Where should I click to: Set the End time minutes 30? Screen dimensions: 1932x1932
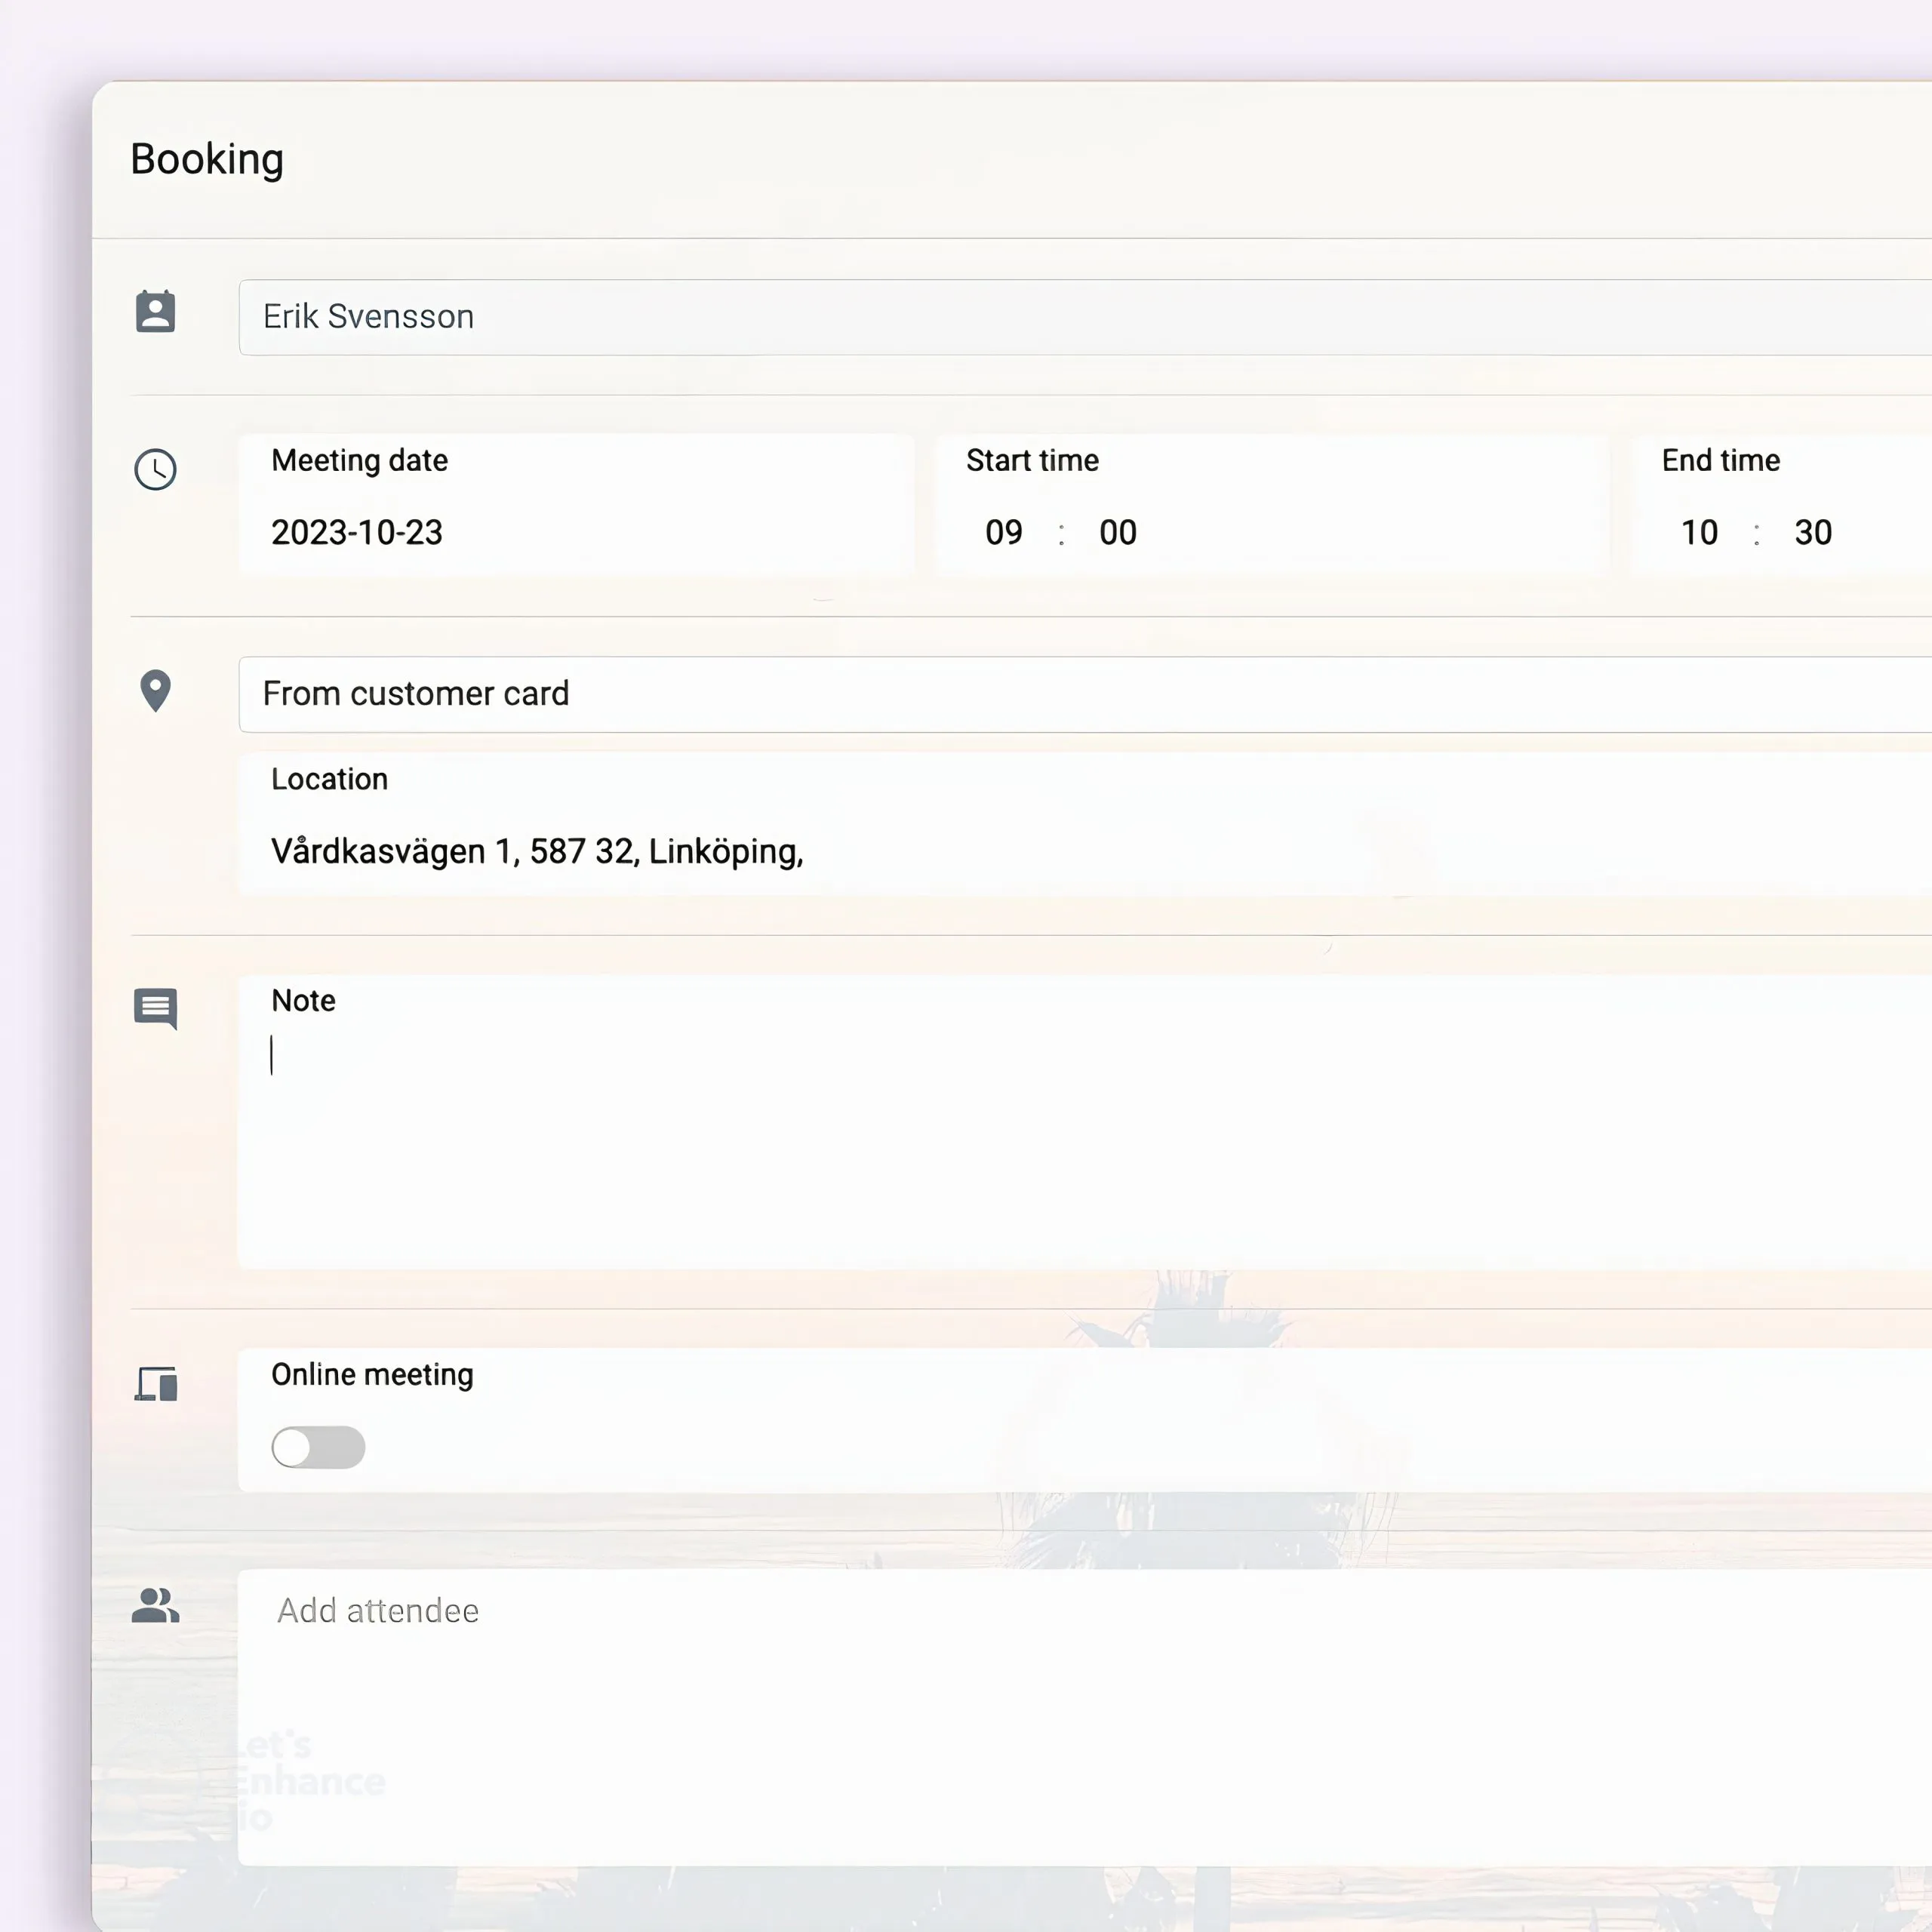pos(1813,532)
